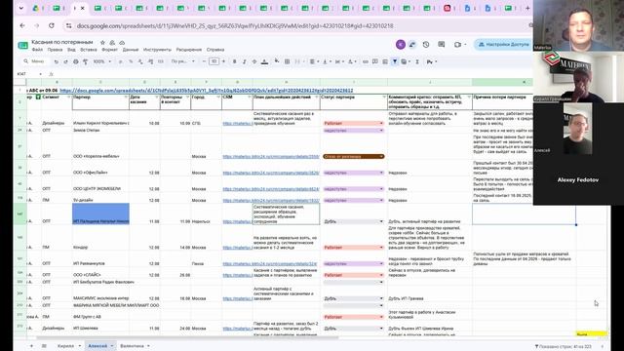Click the cell name box

coord(28,74)
